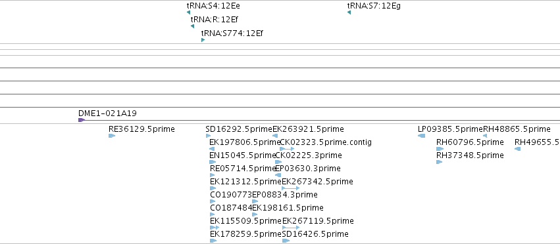This screenshot has width=560, height=244.
Task: Open the EK178259.5prime EST label
Action: 245,234
